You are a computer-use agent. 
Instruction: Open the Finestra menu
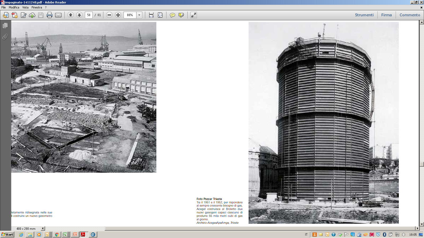(37, 7)
